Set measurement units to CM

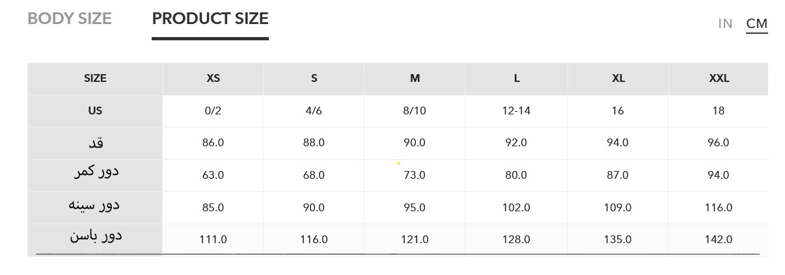[x=756, y=23]
